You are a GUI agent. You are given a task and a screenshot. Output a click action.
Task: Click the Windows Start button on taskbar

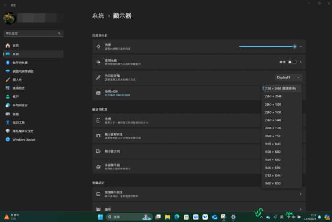click(100, 217)
